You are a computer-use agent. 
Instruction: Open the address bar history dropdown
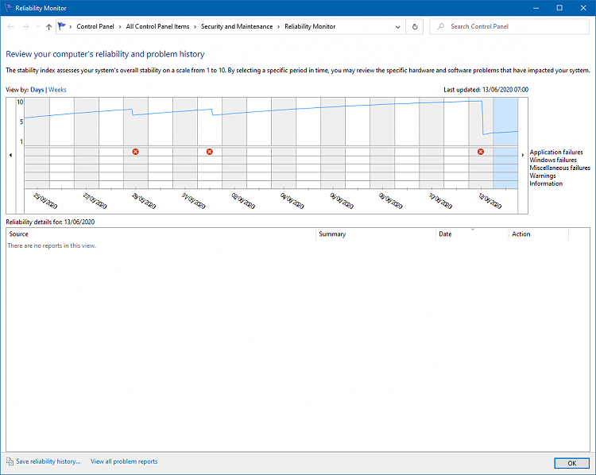click(397, 27)
